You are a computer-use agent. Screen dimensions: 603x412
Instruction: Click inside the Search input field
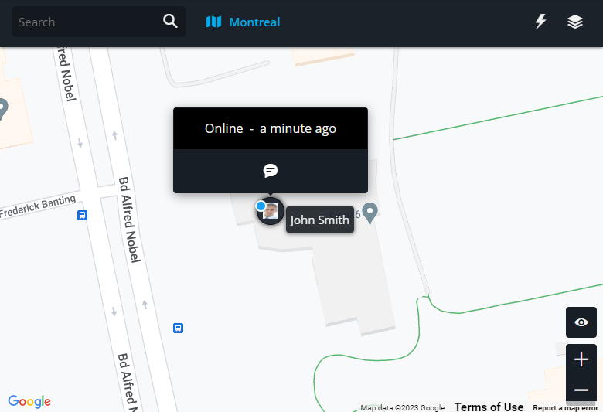(x=87, y=22)
